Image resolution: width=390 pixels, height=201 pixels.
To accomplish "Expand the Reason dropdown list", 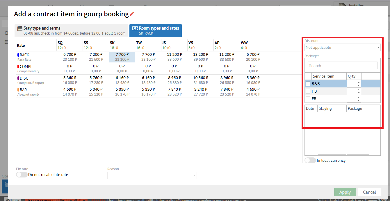I will tap(152, 175).
